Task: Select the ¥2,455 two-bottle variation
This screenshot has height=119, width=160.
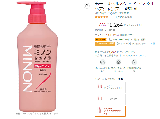Action: coord(110,99)
